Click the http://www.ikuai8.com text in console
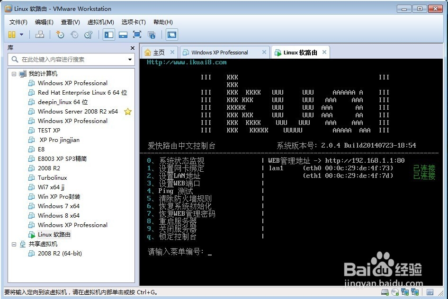 [x=187, y=62]
